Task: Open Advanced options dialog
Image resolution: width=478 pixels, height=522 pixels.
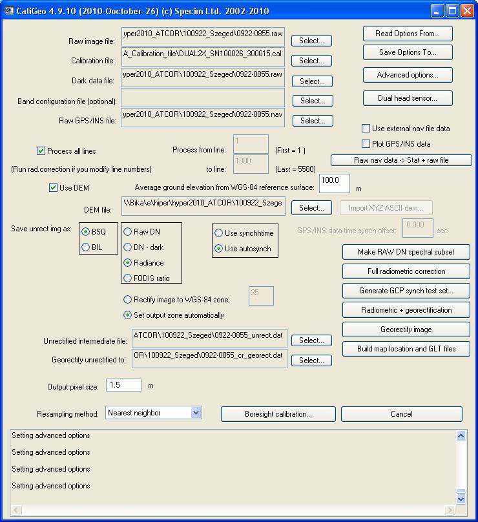Action: (408, 75)
